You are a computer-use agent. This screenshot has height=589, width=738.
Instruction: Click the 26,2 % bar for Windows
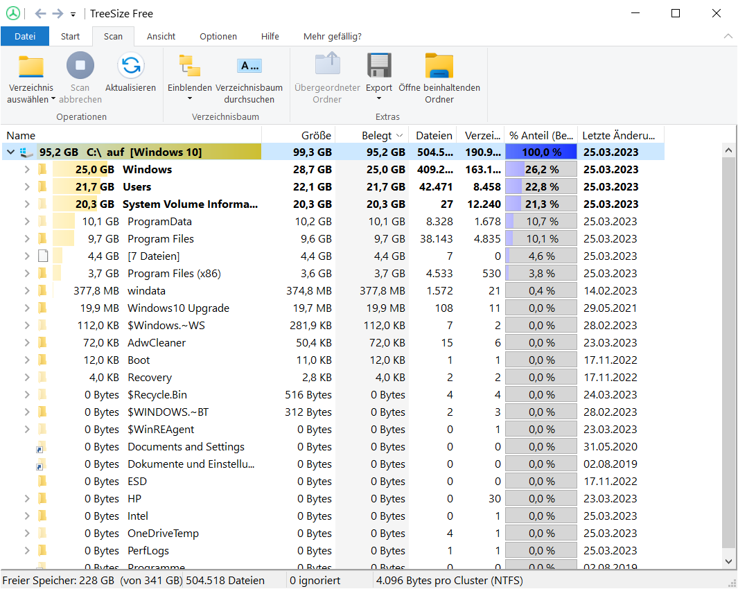541,170
